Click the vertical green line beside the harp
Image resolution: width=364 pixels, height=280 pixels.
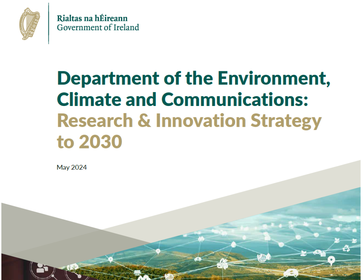point(49,23)
